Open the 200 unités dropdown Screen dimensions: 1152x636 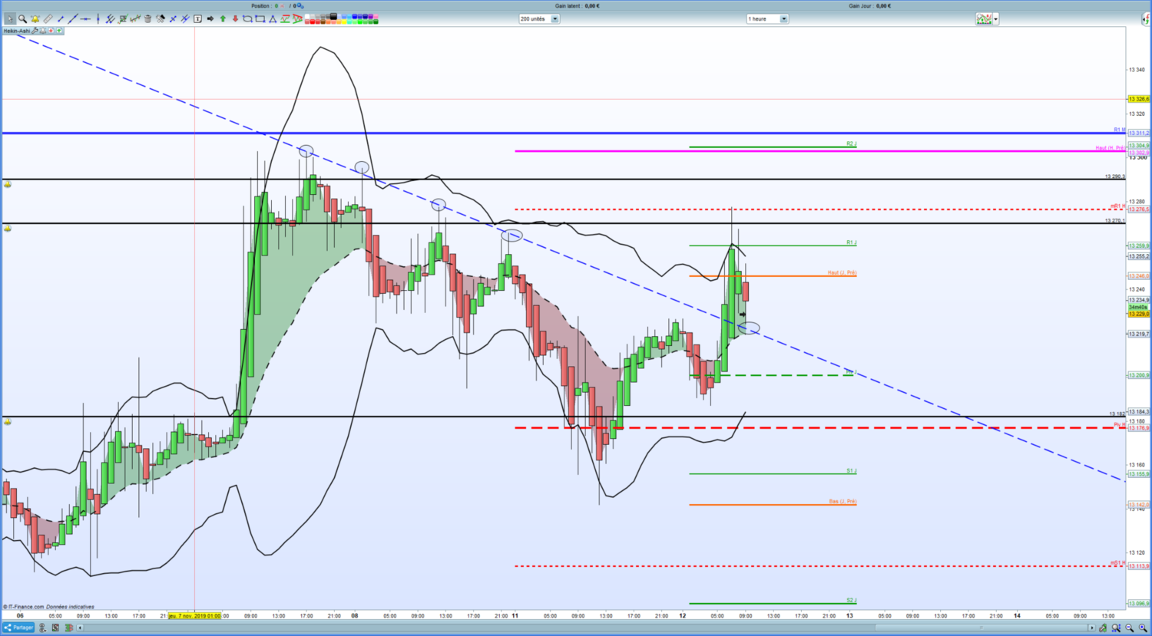pyautogui.click(x=539, y=18)
